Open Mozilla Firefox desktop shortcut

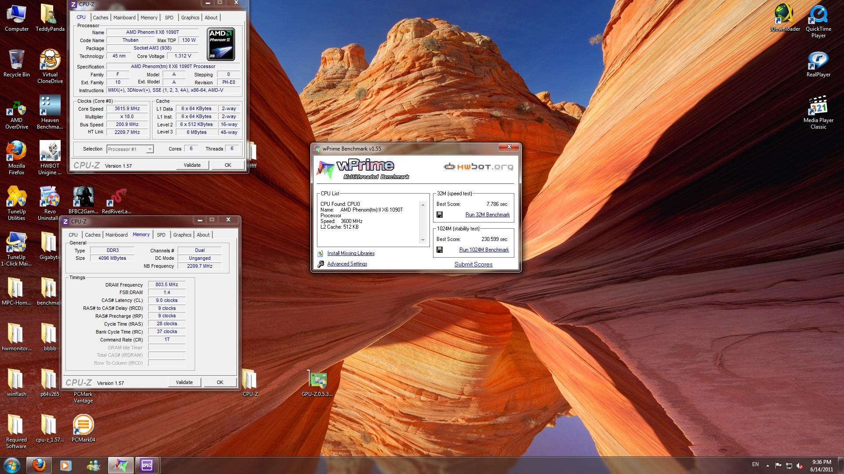tap(16, 158)
